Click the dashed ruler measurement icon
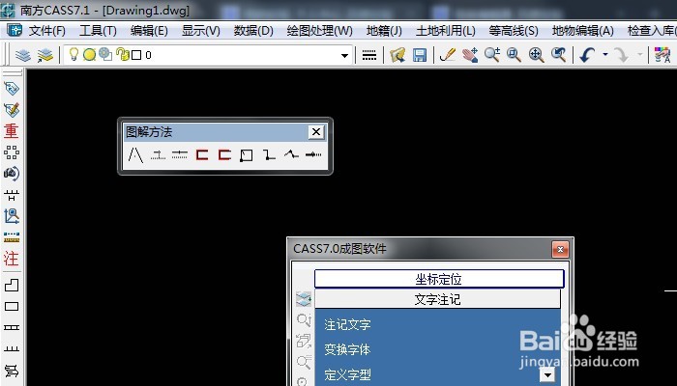 click(x=12, y=237)
